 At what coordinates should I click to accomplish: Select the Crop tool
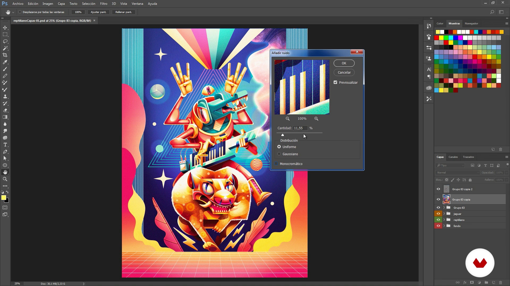point(5,55)
